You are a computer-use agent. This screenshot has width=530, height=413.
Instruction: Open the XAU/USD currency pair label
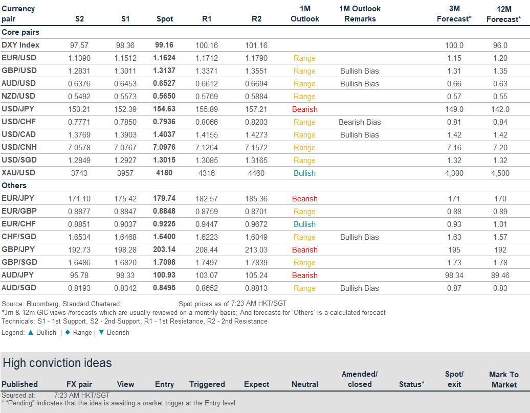click(x=19, y=173)
